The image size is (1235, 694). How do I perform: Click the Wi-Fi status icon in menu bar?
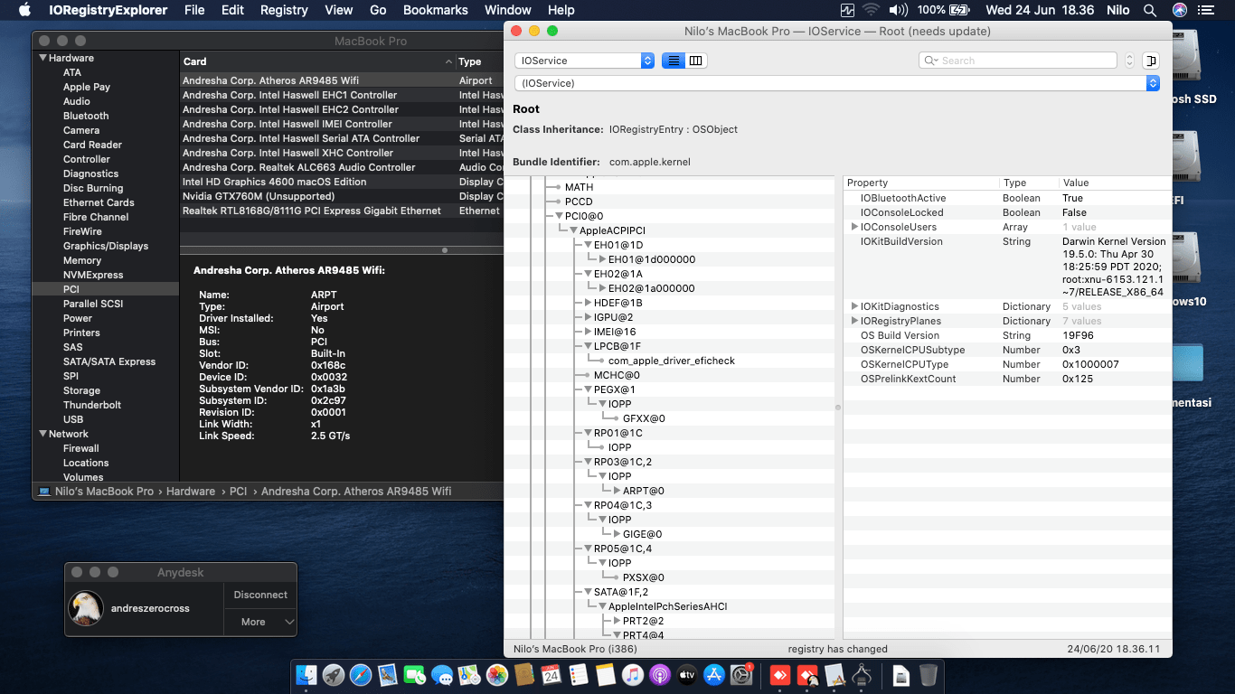[x=872, y=10]
